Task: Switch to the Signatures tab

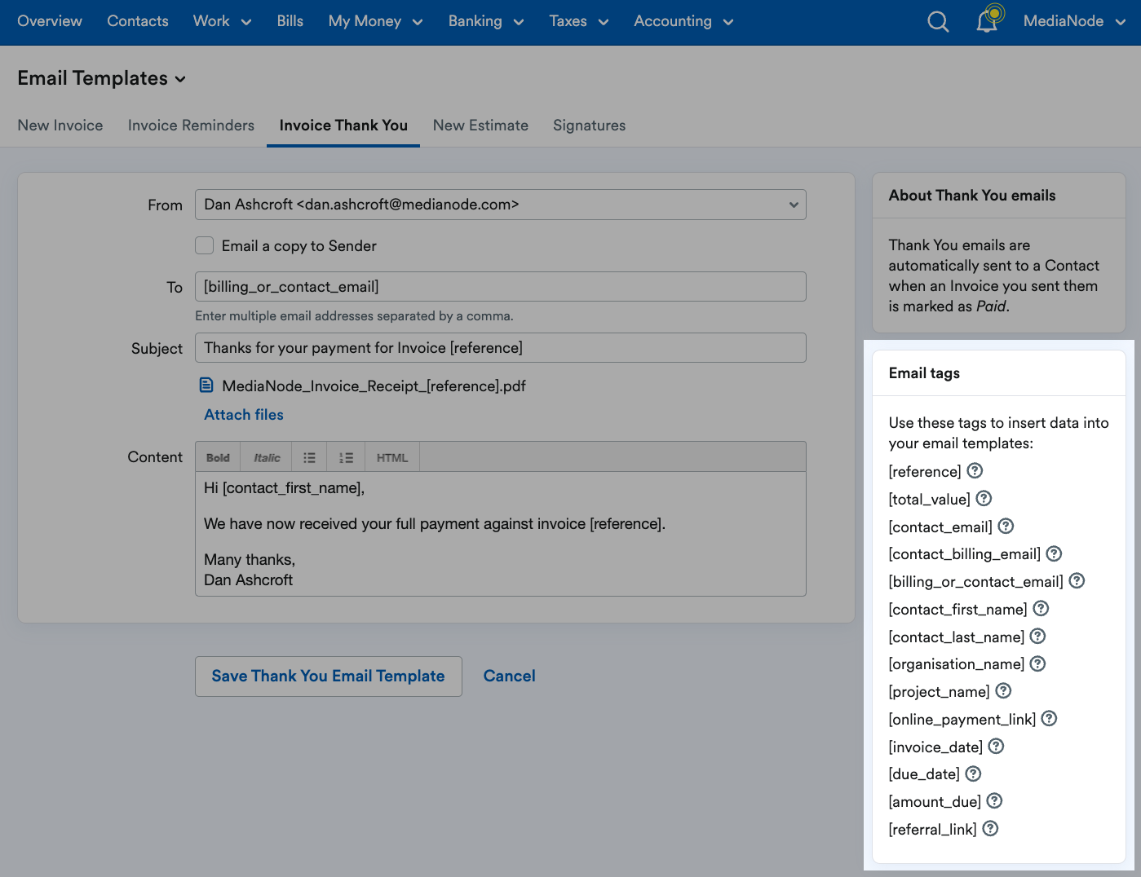Action: tap(589, 126)
